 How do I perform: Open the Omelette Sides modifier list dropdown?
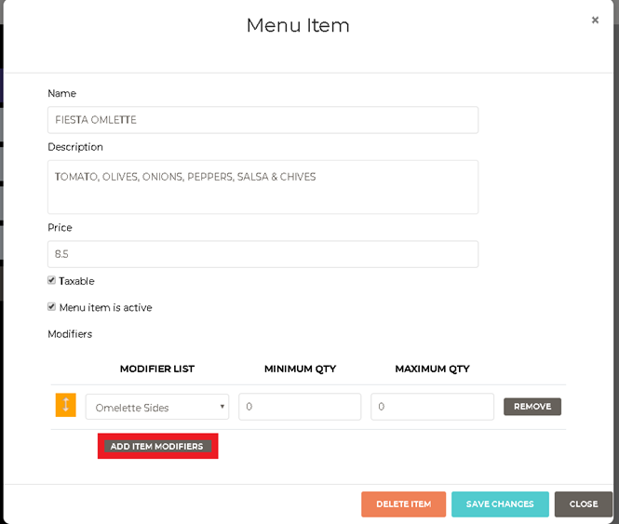point(157,407)
